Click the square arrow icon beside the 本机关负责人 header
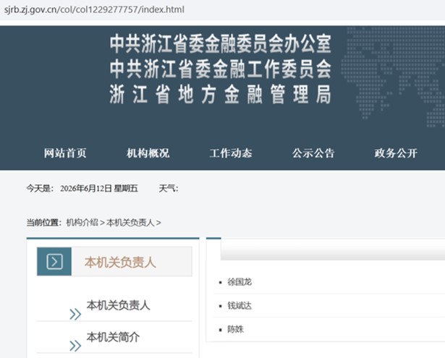 point(54,262)
